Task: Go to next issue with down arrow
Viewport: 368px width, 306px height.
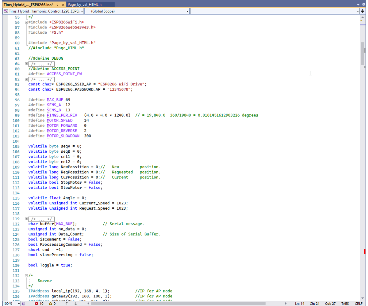Action: [75, 304]
